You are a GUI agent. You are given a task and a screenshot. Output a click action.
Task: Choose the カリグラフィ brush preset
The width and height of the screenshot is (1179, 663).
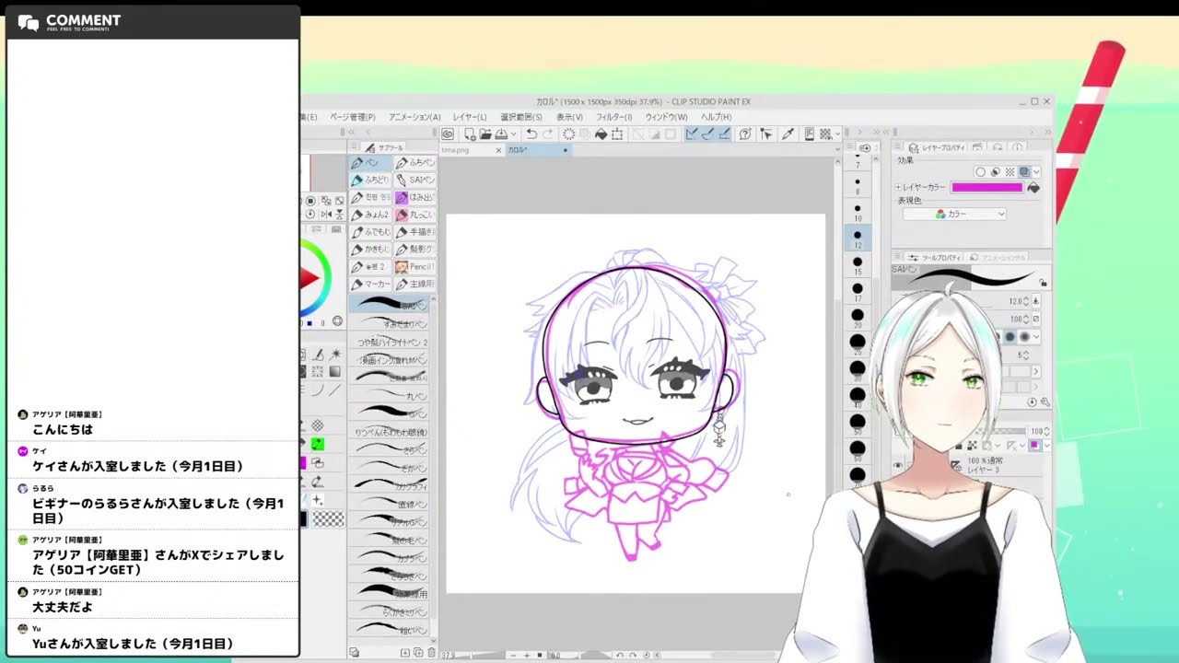[389, 483]
